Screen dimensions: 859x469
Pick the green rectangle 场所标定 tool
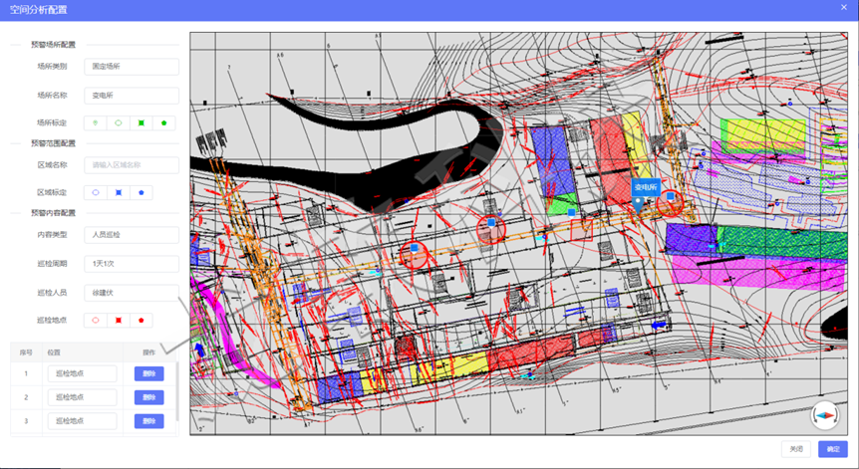142,122
